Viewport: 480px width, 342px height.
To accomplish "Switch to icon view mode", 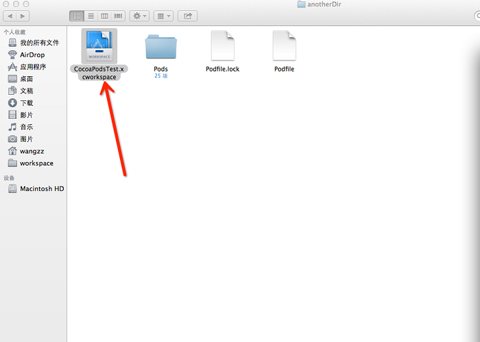I will [x=77, y=16].
